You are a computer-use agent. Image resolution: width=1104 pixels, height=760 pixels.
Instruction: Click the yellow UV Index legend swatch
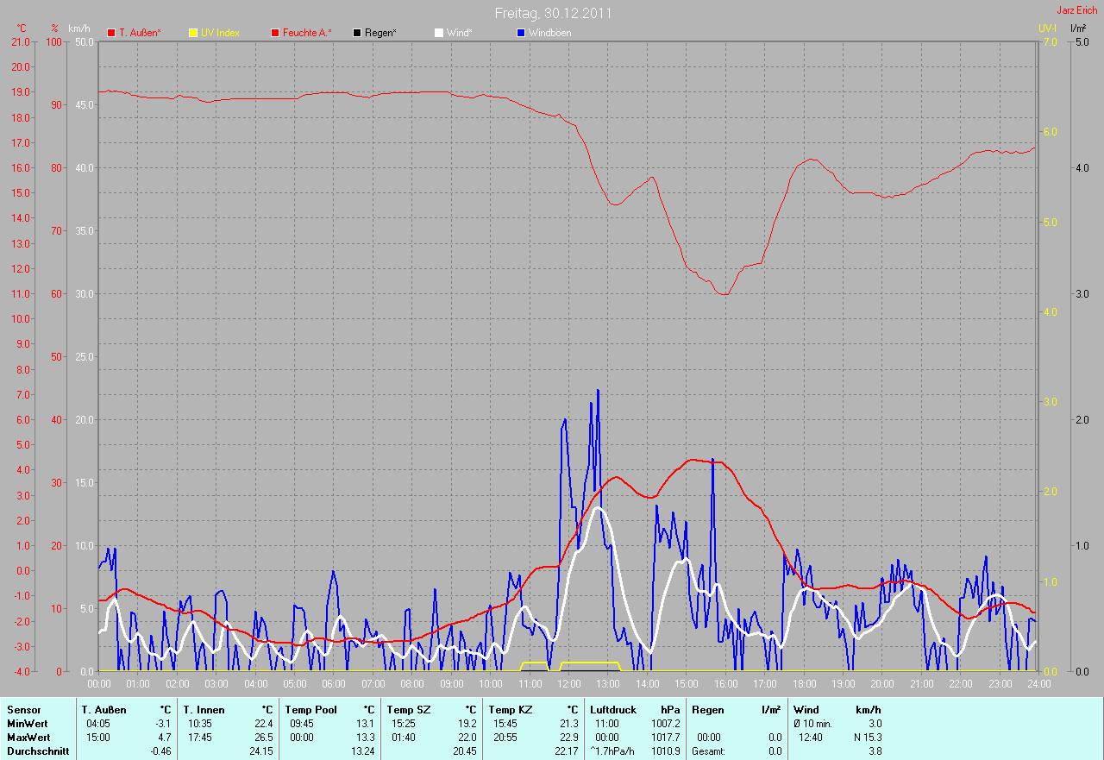pyautogui.click(x=193, y=33)
